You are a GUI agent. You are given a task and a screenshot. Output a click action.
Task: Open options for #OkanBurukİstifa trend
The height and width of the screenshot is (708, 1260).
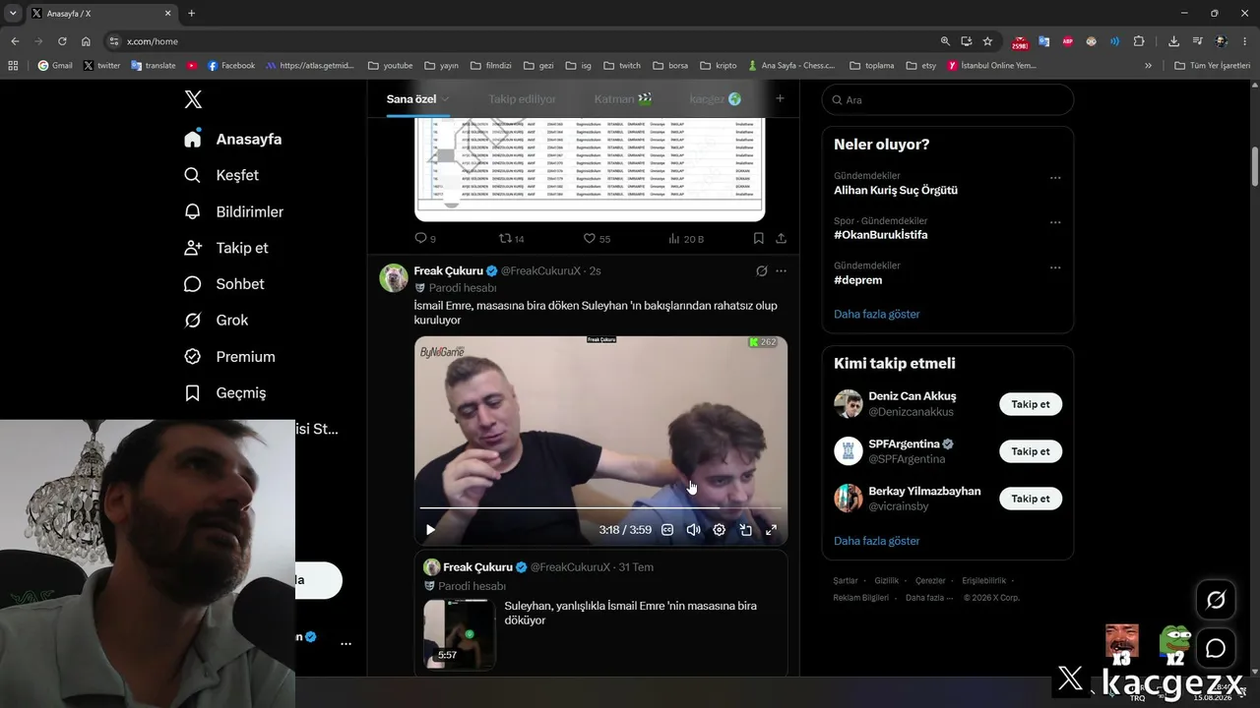tap(1055, 222)
